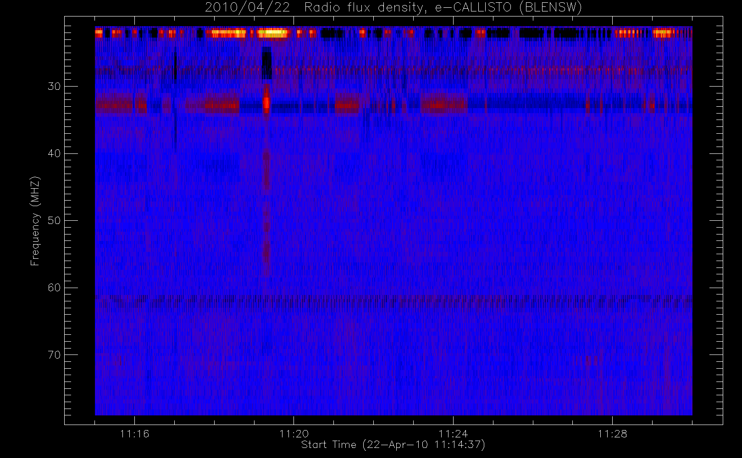Click the 30 frequency tick label
The image size is (742, 458).
54,86
